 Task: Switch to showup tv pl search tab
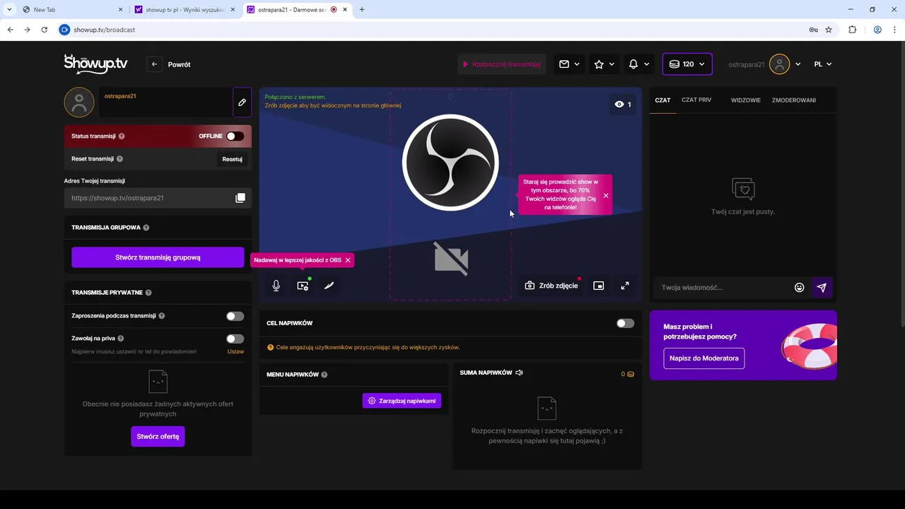point(185,9)
